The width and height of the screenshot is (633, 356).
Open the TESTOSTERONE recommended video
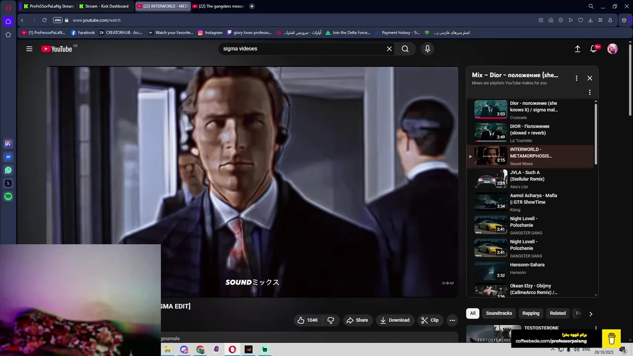point(494,334)
